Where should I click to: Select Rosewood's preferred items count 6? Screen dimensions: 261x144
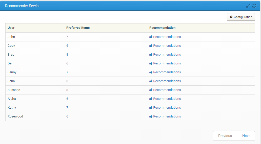(67, 116)
